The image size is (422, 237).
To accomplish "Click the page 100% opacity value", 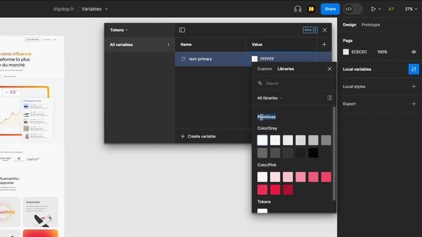I will (x=382, y=52).
